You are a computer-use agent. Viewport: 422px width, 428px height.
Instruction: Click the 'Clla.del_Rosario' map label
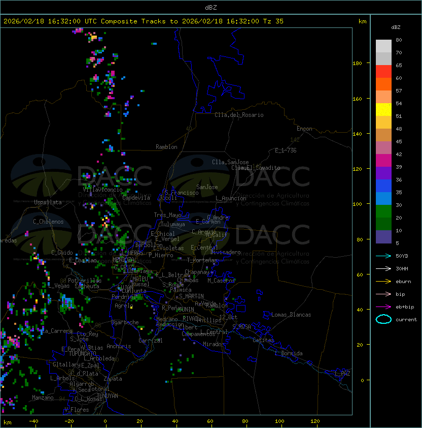[x=239, y=115]
